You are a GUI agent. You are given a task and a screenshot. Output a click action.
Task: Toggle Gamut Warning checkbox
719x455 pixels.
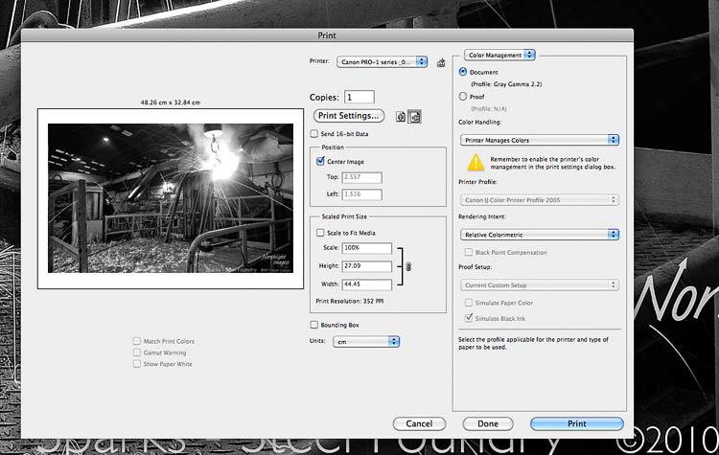137,353
